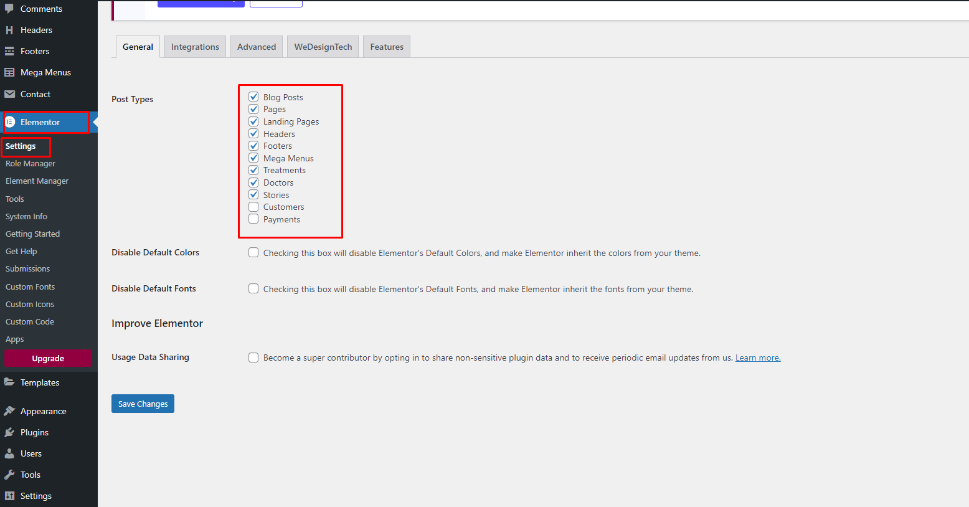Click the Disable Default Colors label

coord(155,252)
